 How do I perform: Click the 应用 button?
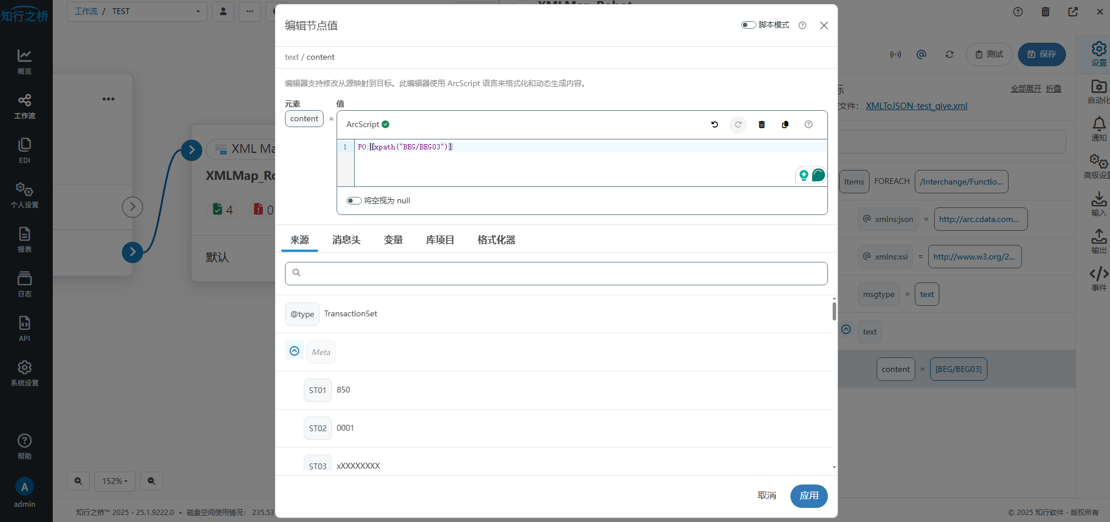click(x=809, y=496)
